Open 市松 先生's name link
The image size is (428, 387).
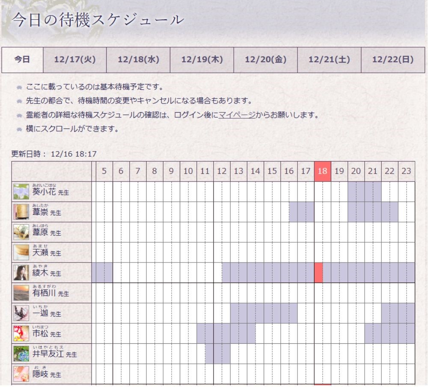pos(47,333)
